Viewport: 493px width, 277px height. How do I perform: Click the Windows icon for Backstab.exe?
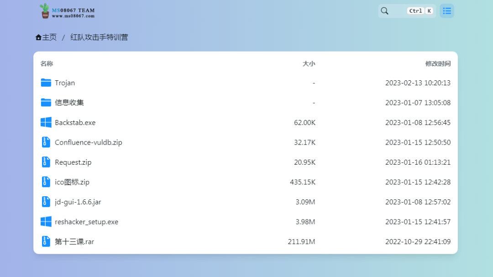point(46,122)
